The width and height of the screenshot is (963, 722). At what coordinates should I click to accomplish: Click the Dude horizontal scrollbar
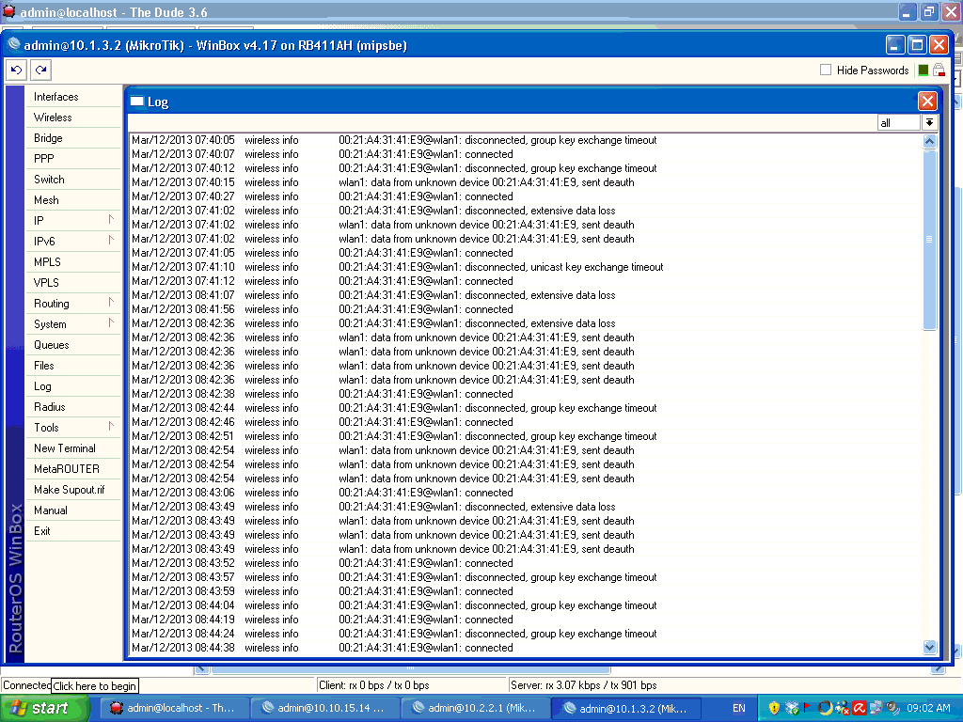tap(410, 668)
